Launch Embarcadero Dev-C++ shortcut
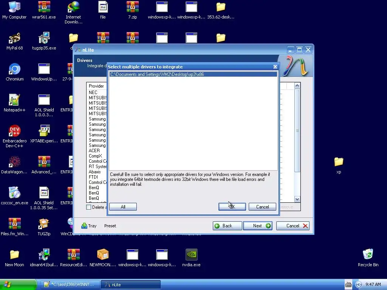This screenshot has height=290, width=387. pos(15,136)
